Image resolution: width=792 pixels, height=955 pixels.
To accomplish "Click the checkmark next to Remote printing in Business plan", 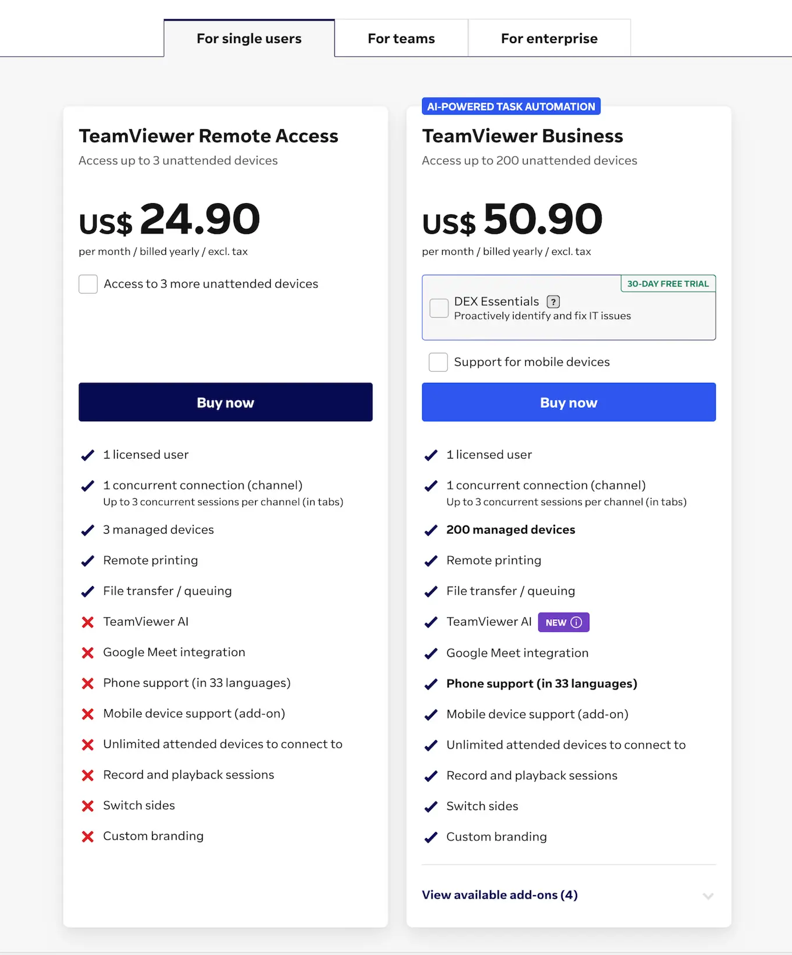I will click(x=431, y=561).
